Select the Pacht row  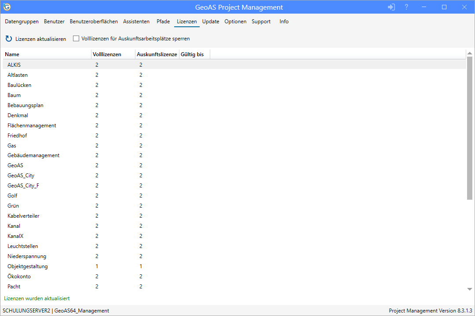coord(234,286)
